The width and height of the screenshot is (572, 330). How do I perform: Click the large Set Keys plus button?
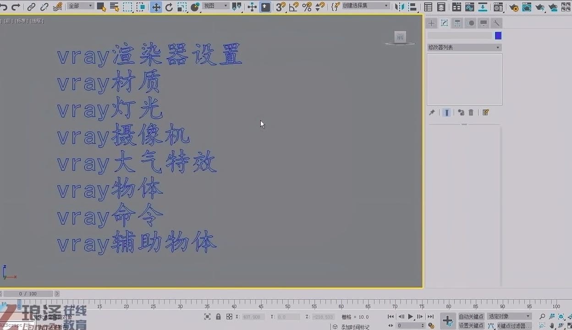point(448,321)
